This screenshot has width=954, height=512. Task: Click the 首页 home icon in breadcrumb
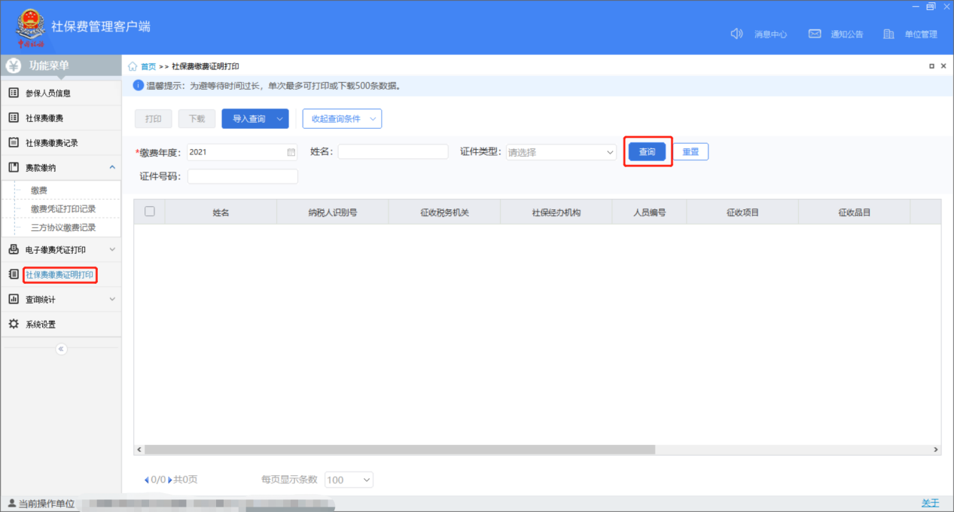pos(133,66)
